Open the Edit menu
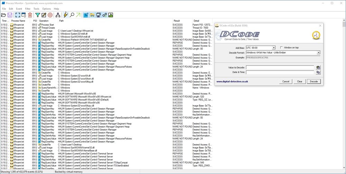Viewport: 346px width, 174px height. coord(11,9)
